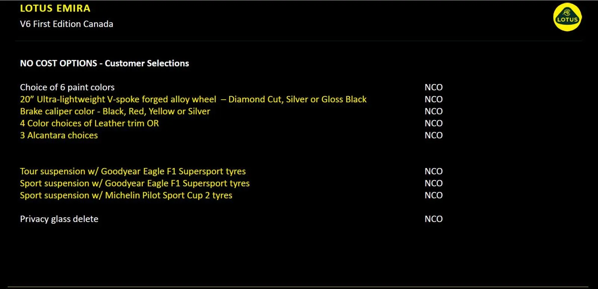
Task: Click NCO beside Alcantara choices
Action: pos(434,135)
